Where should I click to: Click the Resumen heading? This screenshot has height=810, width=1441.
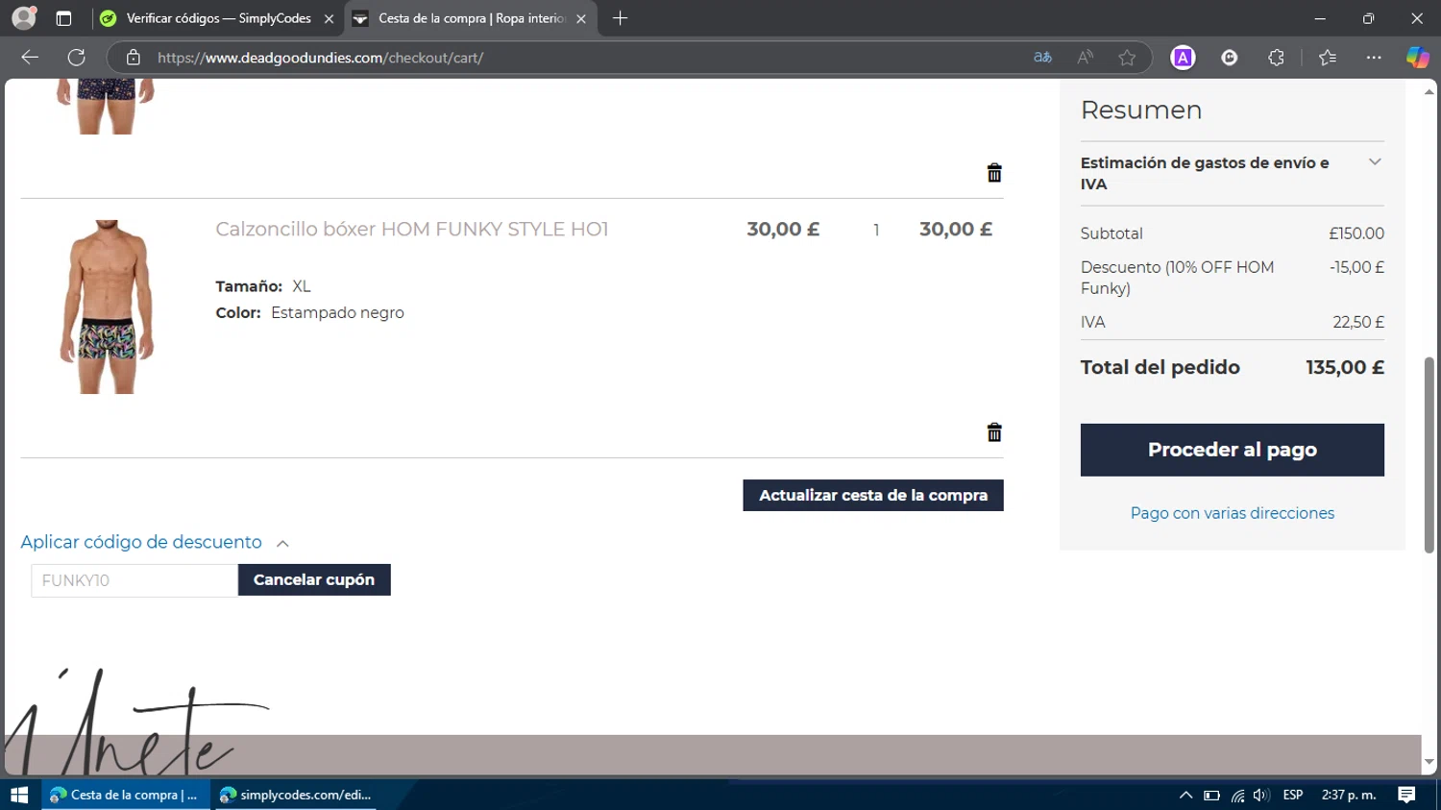1141,110
